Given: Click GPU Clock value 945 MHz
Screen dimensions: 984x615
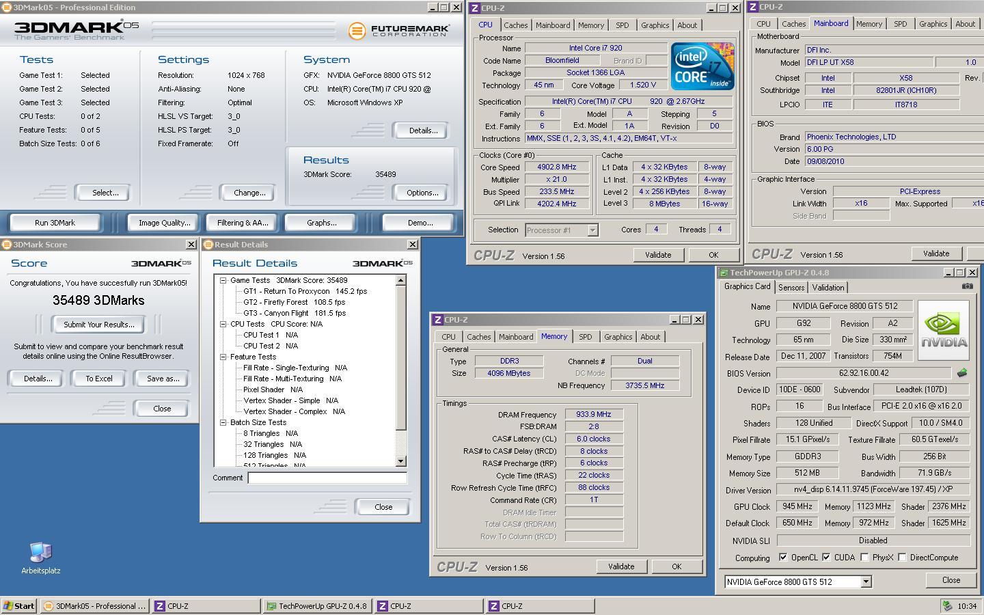Looking at the screenshot, I should pyautogui.click(x=797, y=506).
